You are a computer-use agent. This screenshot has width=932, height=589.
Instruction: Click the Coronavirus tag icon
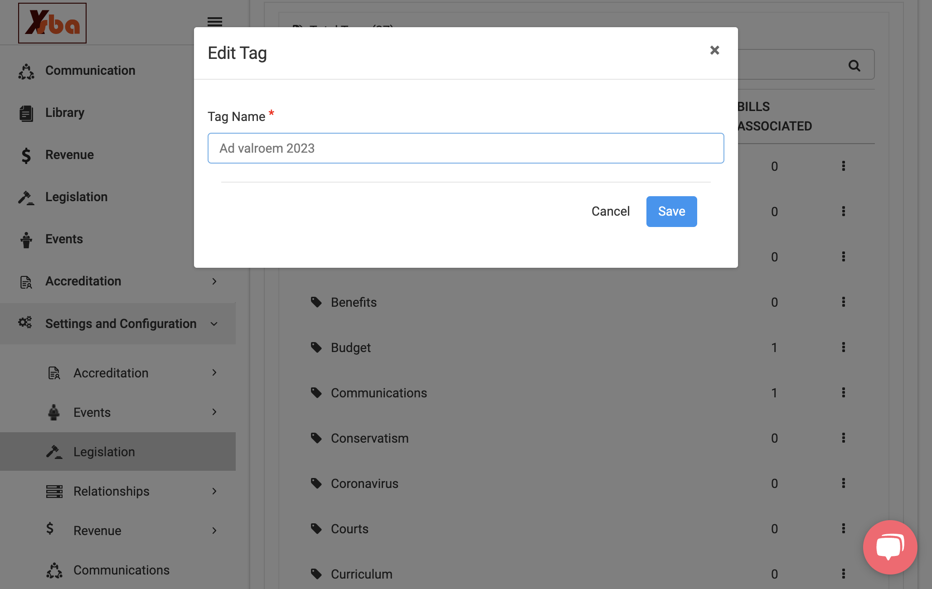tap(316, 483)
